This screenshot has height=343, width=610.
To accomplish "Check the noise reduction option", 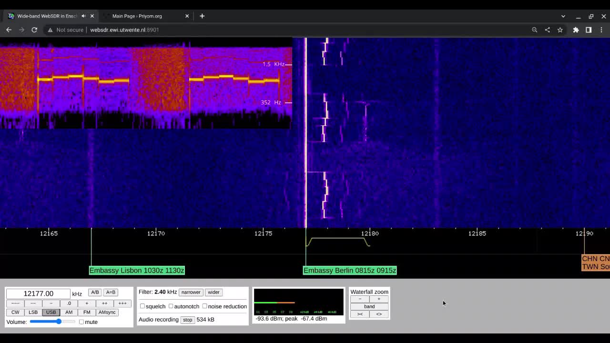I will [204, 306].
